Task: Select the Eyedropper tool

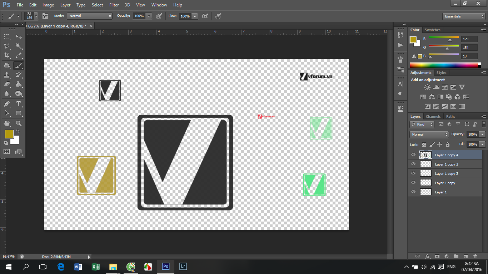Action: [19, 55]
